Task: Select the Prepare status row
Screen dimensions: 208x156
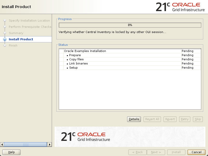Action: pos(130,55)
